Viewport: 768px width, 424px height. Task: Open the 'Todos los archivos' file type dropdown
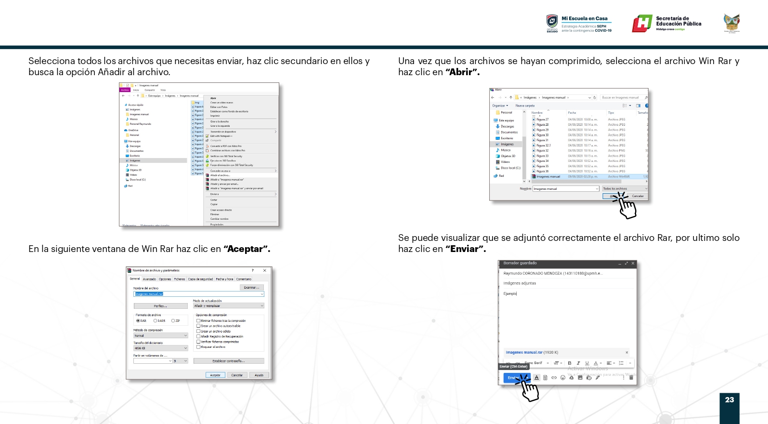[x=625, y=189]
